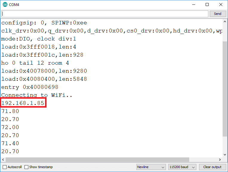Maximize the COM4 serial monitor window

point(207,4)
